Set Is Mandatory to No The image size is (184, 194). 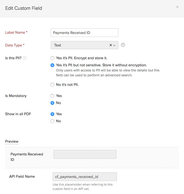pos(52,103)
